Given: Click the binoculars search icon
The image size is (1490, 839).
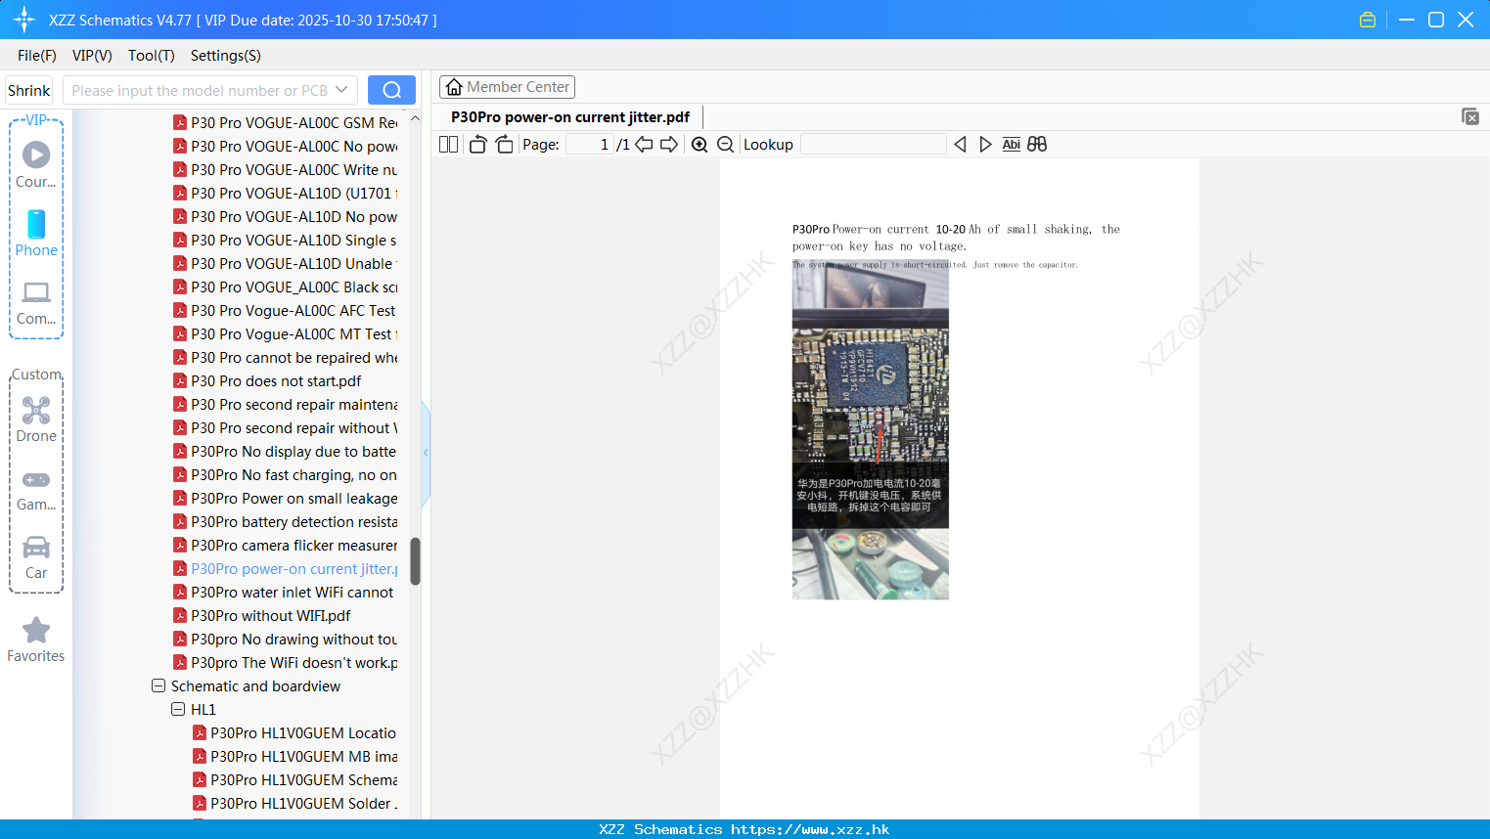Looking at the screenshot, I should [1037, 144].
